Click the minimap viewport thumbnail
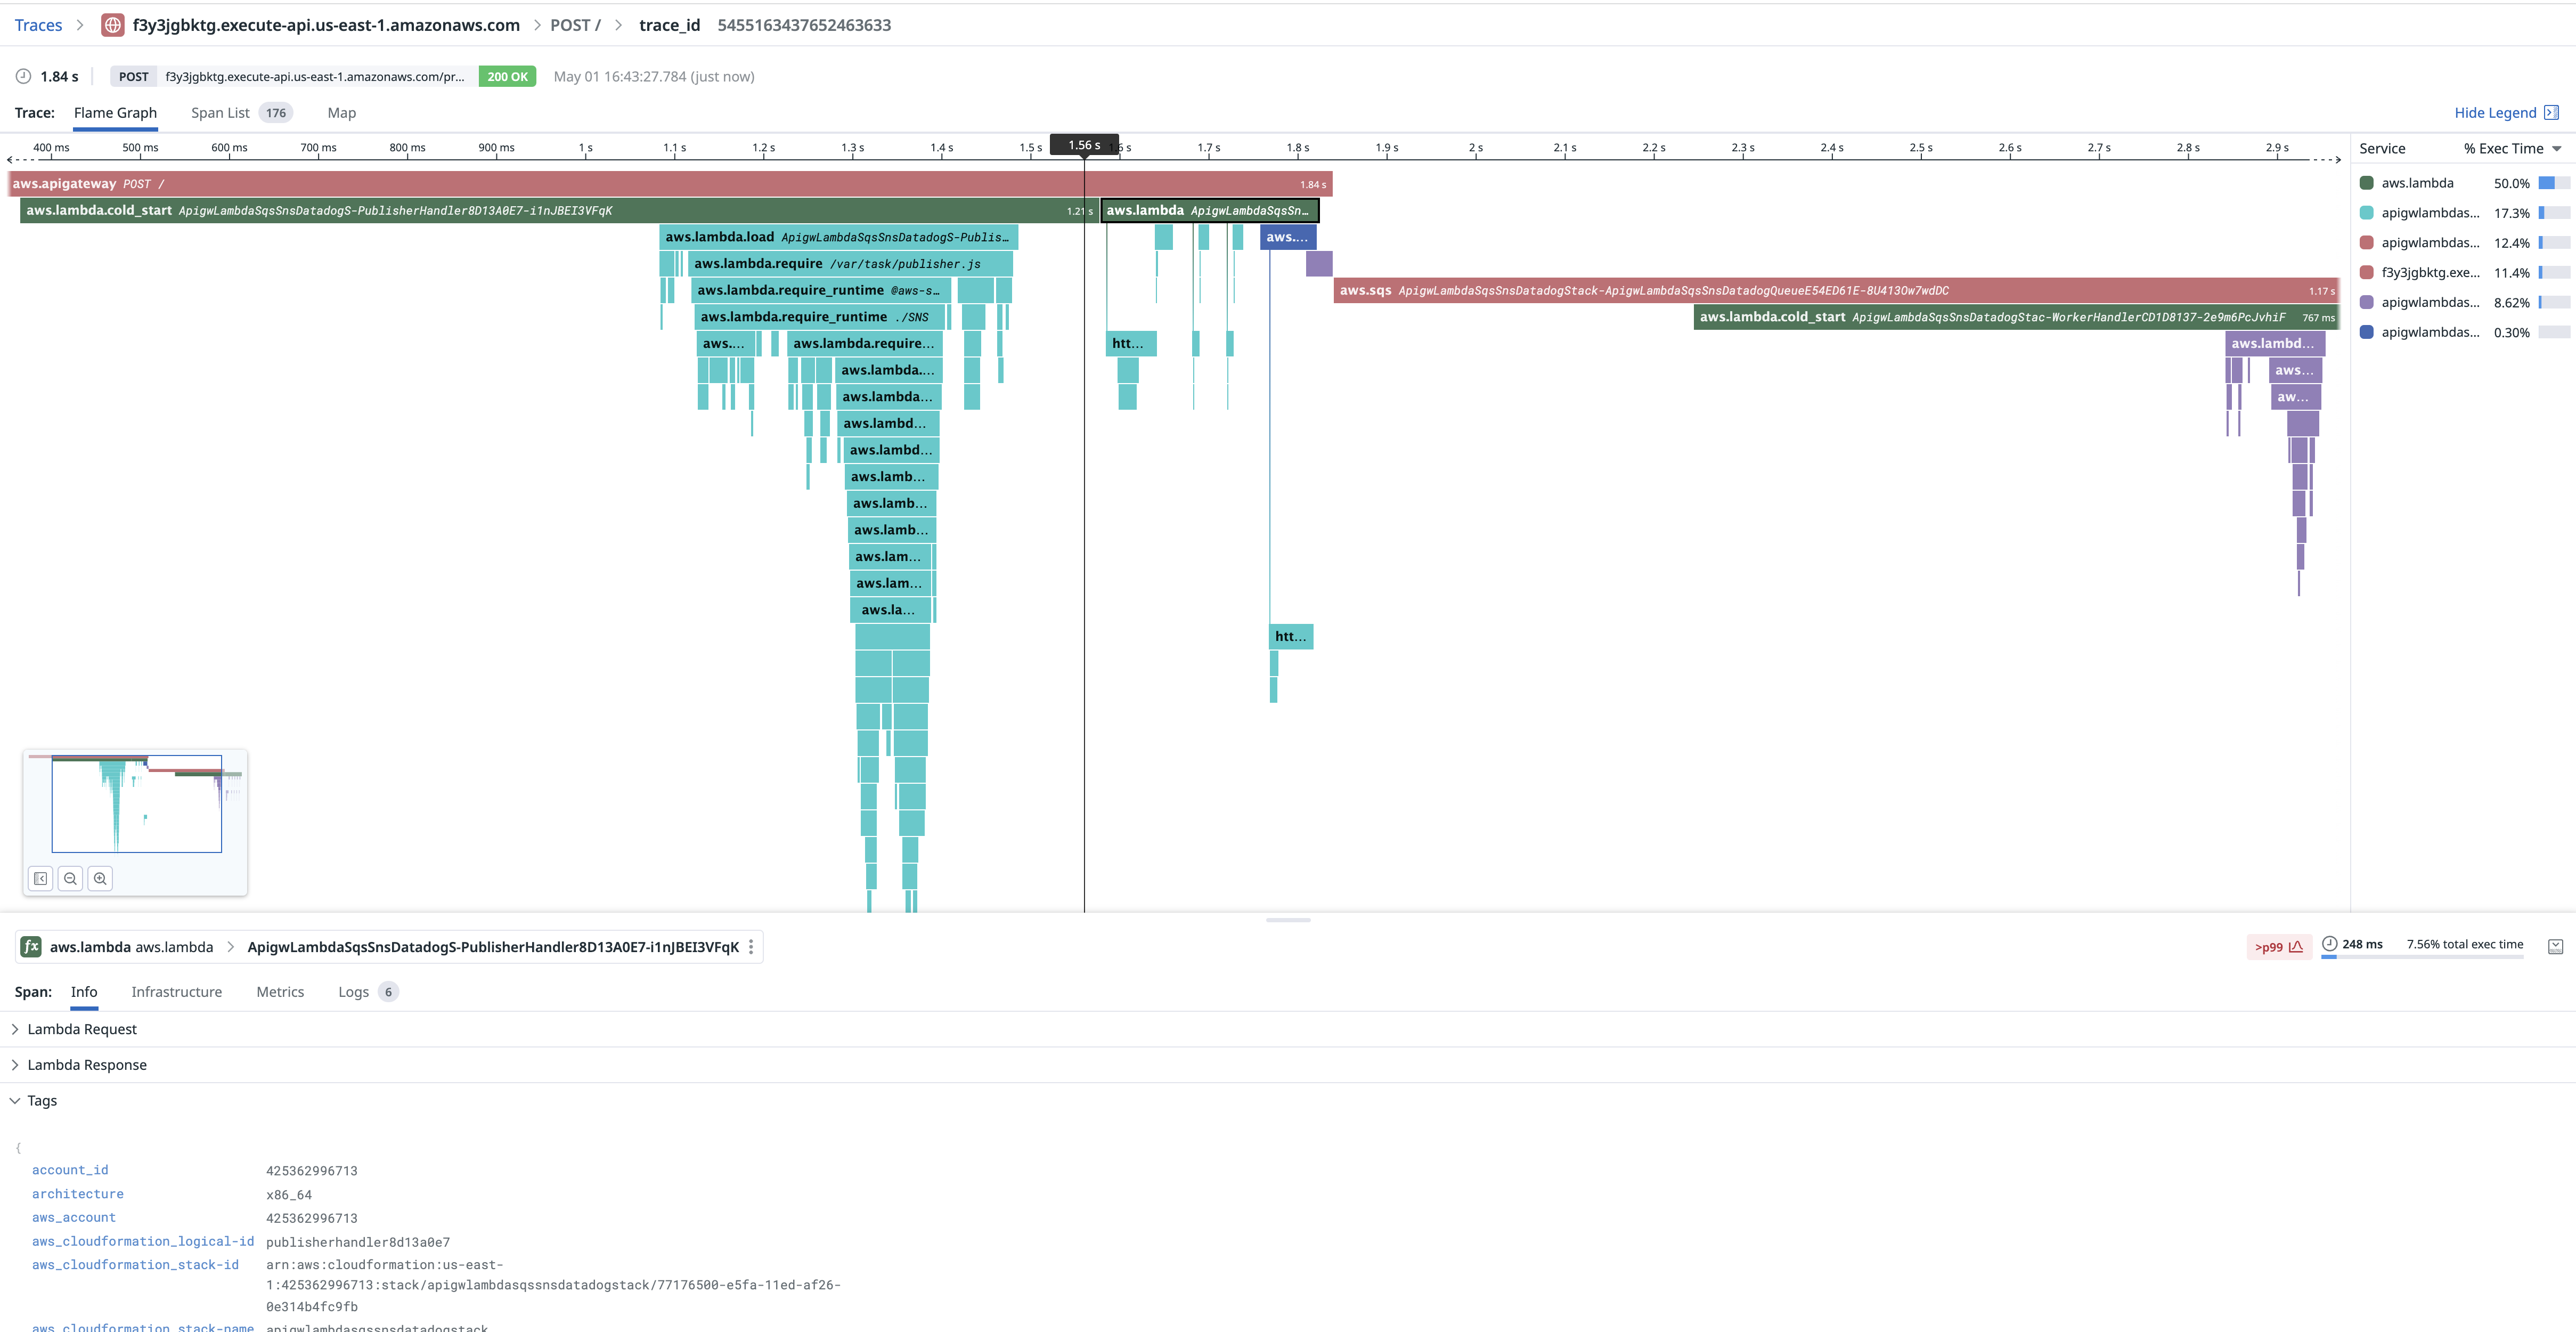This screenshot has width=2576, height=1332. (136, 804)
